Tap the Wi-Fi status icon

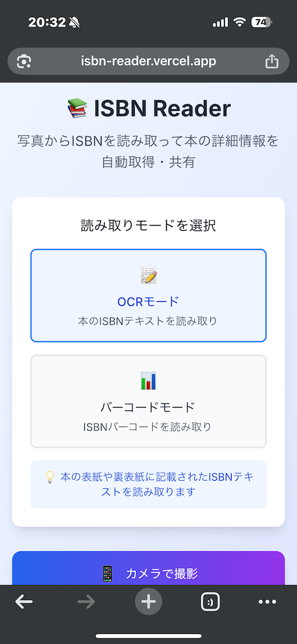[239, 23]
